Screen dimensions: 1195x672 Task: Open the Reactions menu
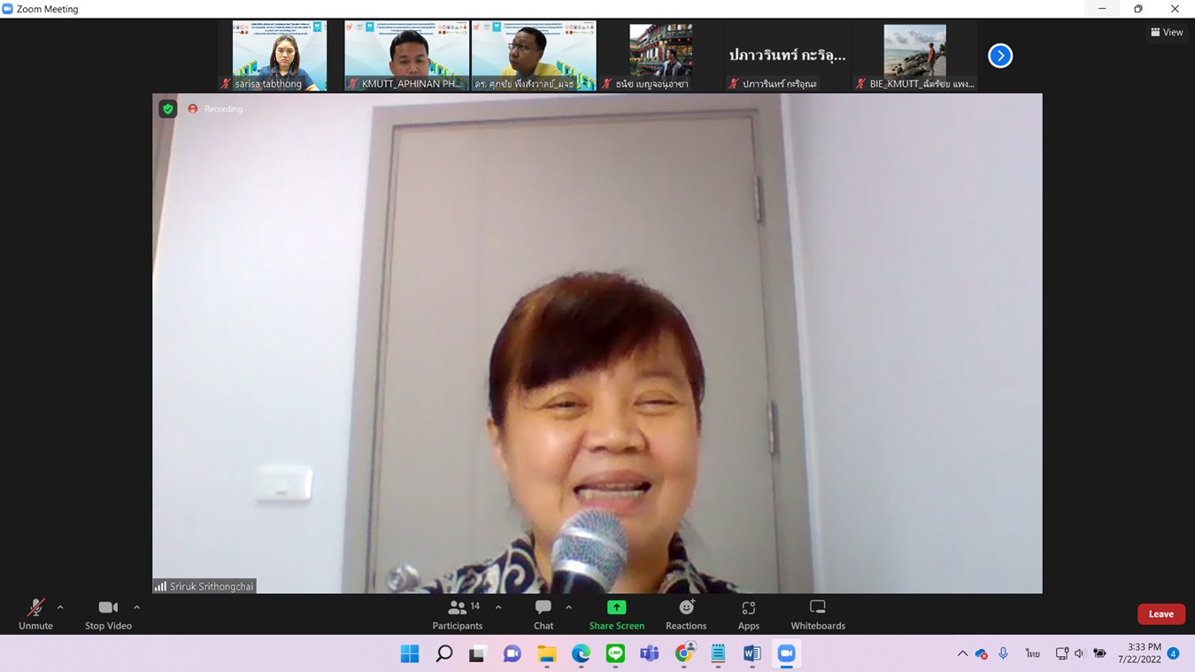pyautogui.click(x=686, y=614)
